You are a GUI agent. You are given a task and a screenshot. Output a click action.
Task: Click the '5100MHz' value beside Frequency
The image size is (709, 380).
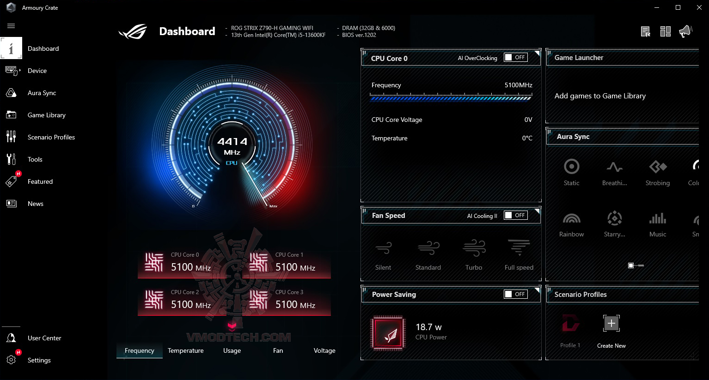click(519, 85)
